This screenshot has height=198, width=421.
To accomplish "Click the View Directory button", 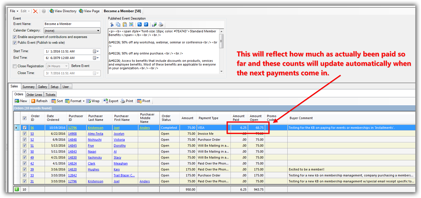I will (x=63, y=11).
